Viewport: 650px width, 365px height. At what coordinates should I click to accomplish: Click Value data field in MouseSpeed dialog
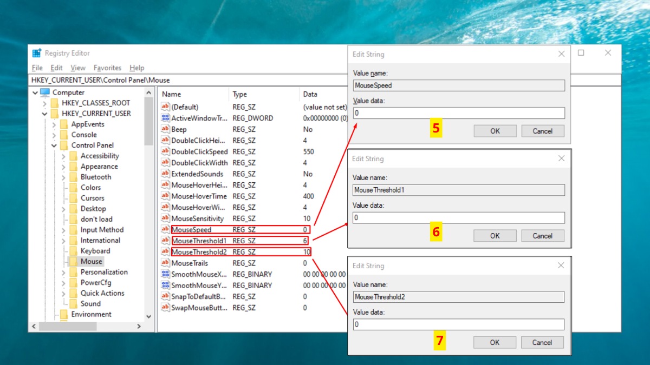(459, 113)
